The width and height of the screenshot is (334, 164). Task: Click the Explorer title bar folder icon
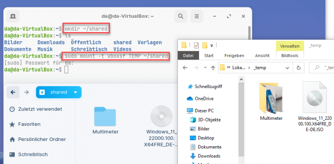[x=184, y=45]
